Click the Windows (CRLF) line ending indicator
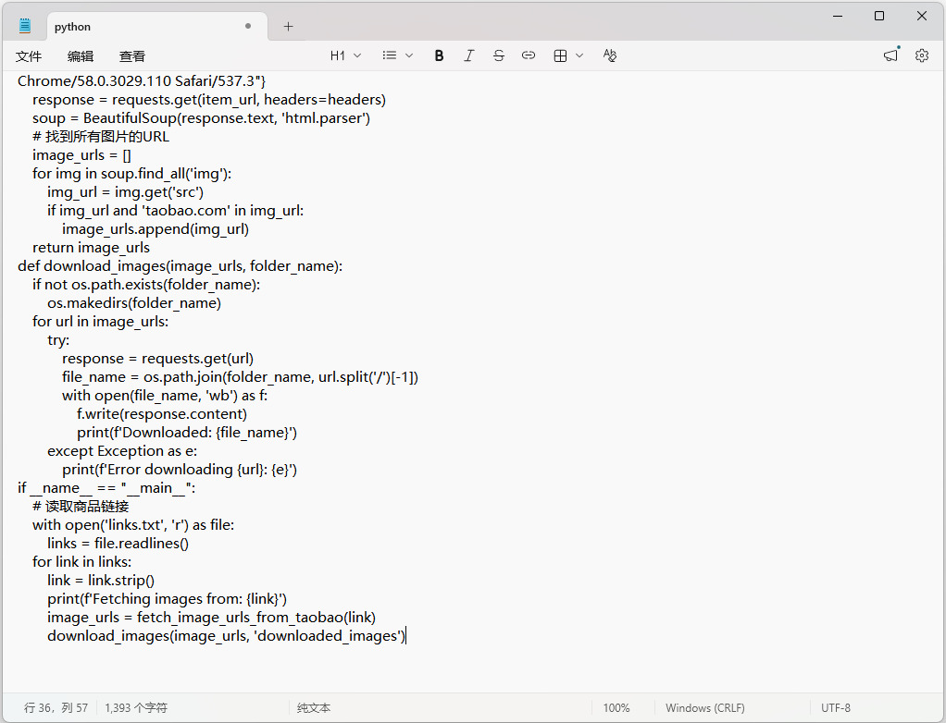 pyautogui.click(x=705, y=708)
